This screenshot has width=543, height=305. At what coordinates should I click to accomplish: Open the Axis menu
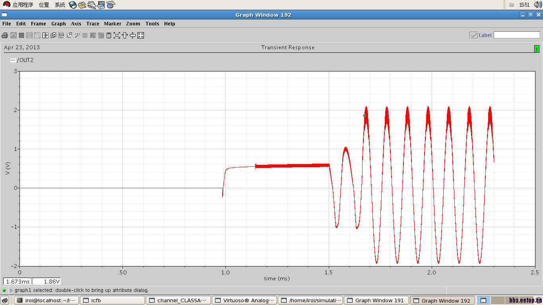point(76,24)
